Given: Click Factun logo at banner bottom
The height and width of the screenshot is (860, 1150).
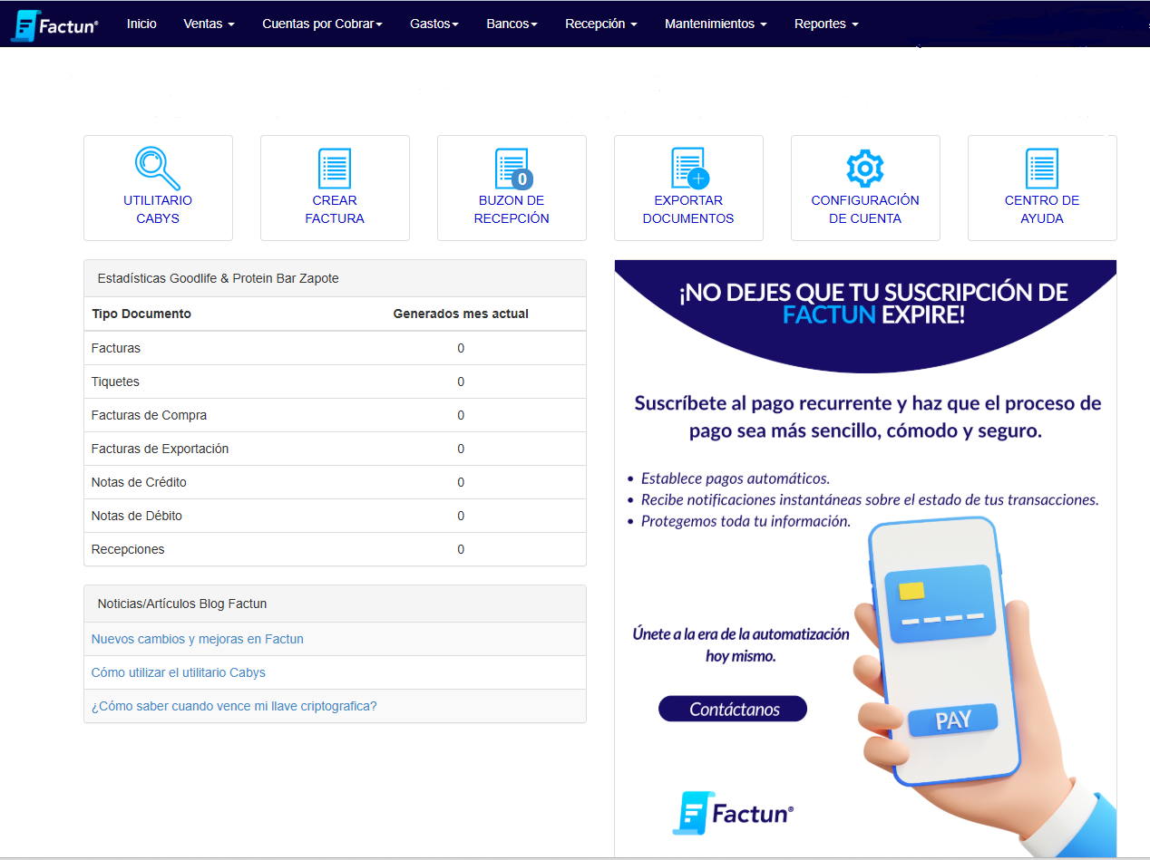Looking at the screenshot, I should click(734, 813).
